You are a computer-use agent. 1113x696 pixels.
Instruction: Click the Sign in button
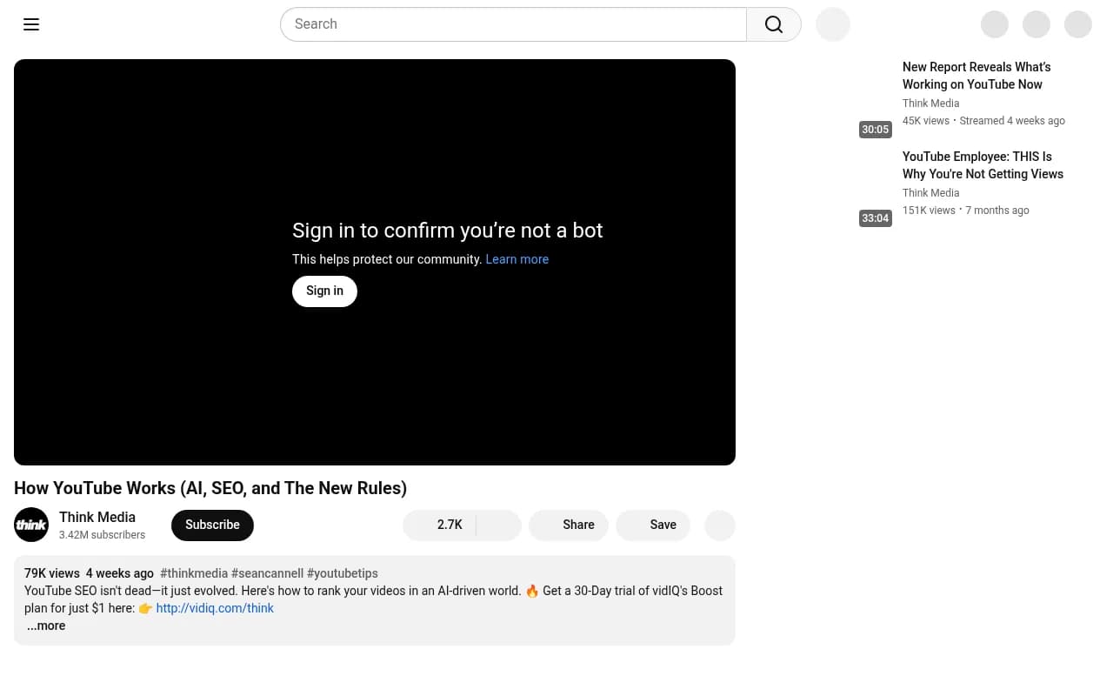tap(324, 291)
